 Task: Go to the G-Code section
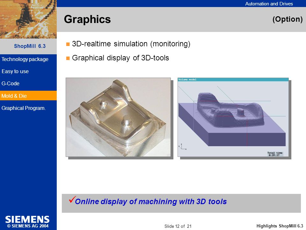click(x=10, y=83)
